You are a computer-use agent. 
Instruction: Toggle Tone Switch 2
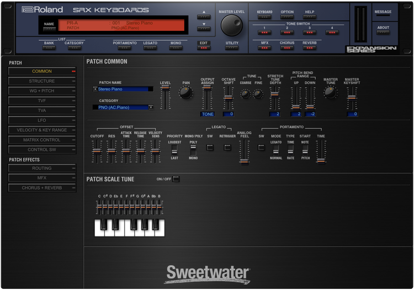pyautogui.click(x=287, y=33)
